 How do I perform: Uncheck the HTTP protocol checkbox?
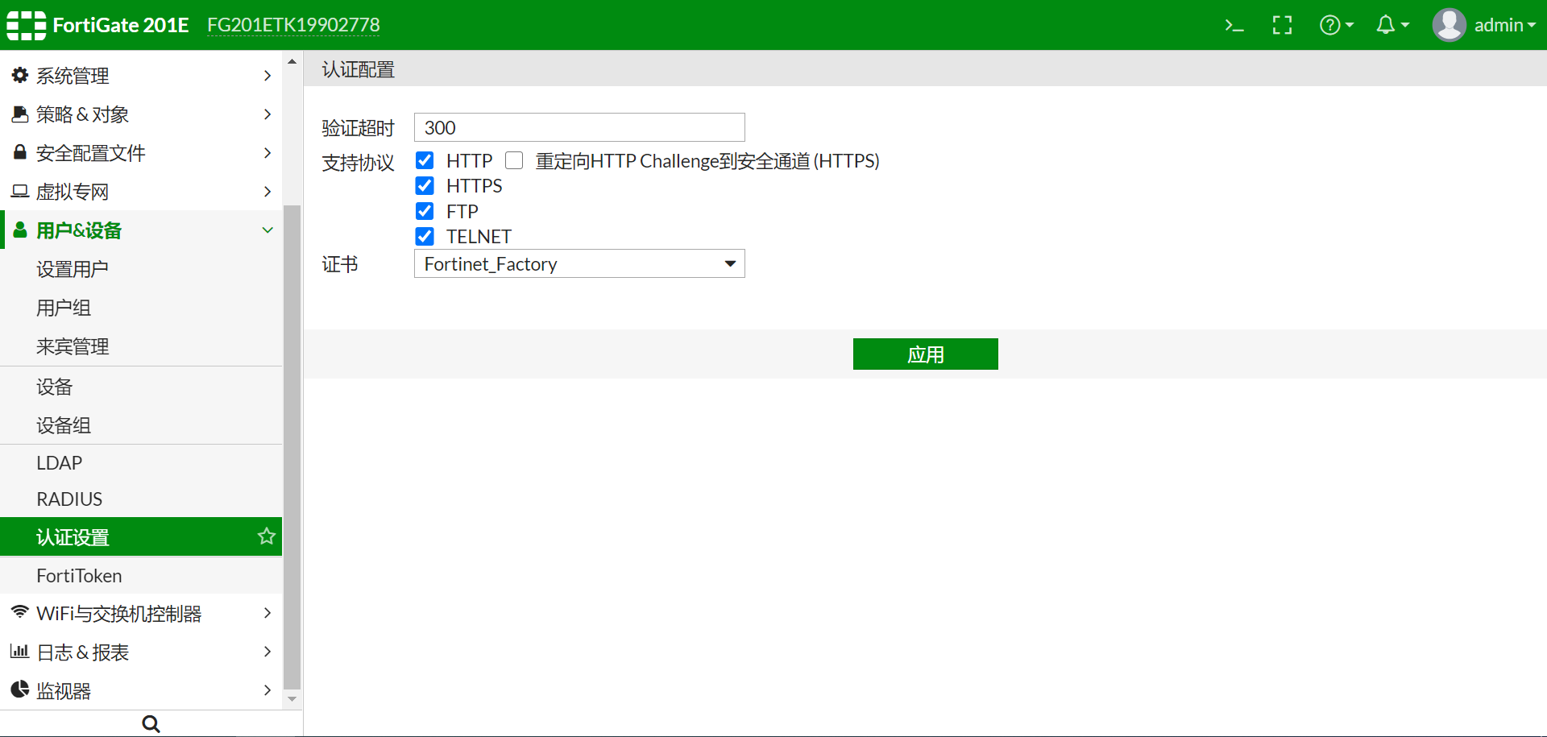click(425, 161)
